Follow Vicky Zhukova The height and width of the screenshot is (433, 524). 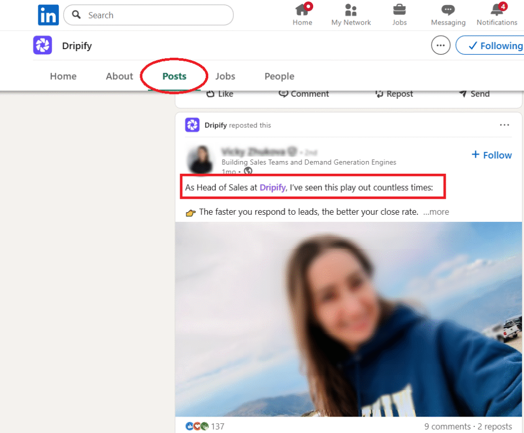(491, 155)
